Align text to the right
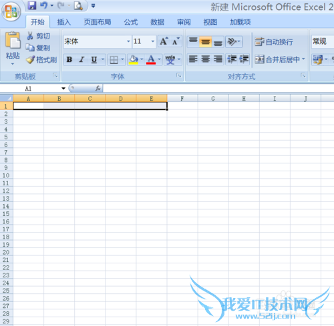Image resolution: width=334 pixels, height=326 pixels. click(x=218, y=59)
